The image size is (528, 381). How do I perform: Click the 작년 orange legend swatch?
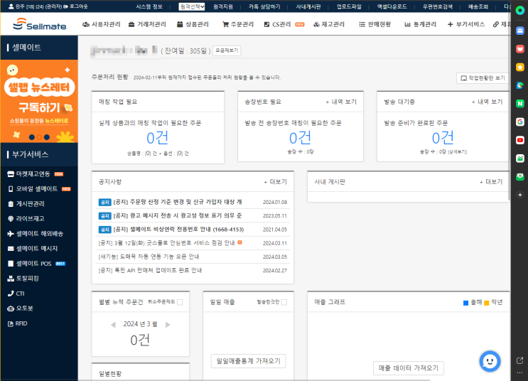tap(486, 303)
